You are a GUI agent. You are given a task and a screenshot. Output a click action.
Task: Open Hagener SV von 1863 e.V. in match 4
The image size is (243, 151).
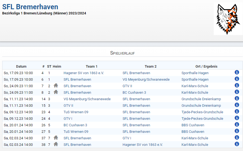[84, 73]
